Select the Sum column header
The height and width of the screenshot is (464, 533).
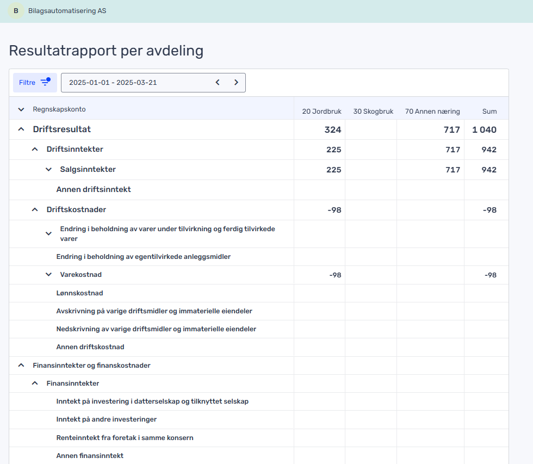tap(489, 112)
